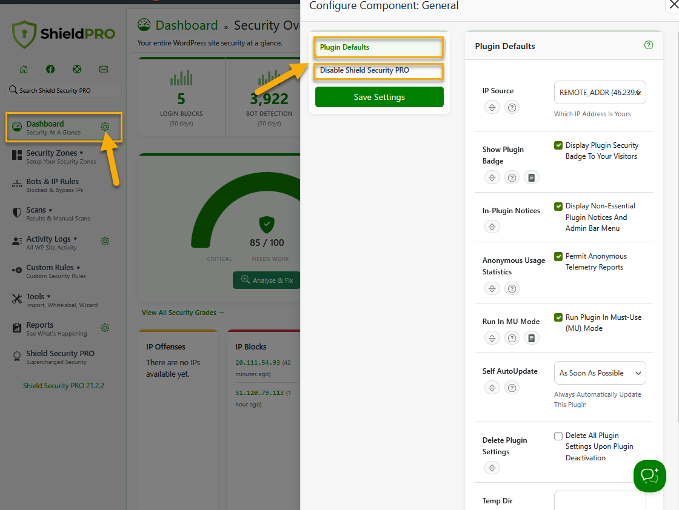
Task: Open Dashboard settings gear icon
Action: pyautogui.click(x=105, y=127)
